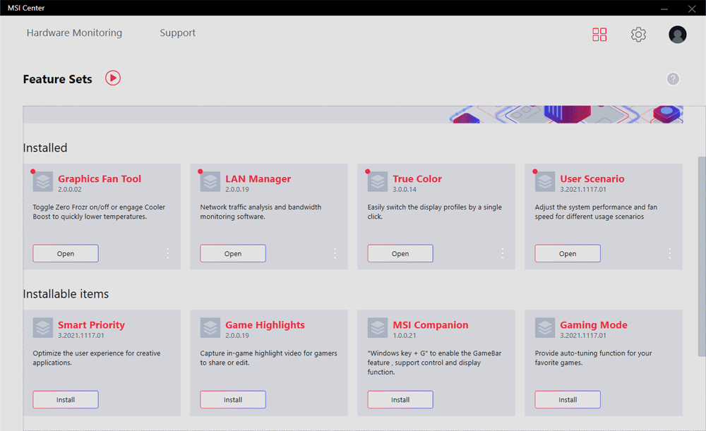Image resolution: width=706 pixels, height=431 pixels.
Task: Click the User Scenario layers icon
Action: [545, 182]
